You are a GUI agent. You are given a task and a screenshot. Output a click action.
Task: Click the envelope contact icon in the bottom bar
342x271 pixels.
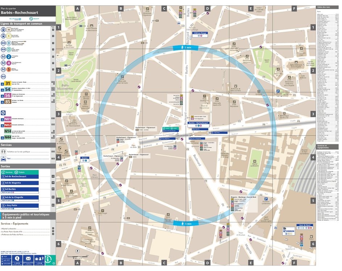[29, 258]
